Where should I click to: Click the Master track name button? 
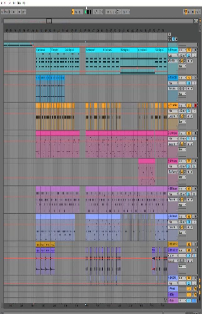pyautogui.click(x=173, y=300)
